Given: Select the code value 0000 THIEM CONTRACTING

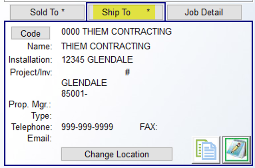Looking at the screenshot, I should pyautogui.click(x=116, y=32).
